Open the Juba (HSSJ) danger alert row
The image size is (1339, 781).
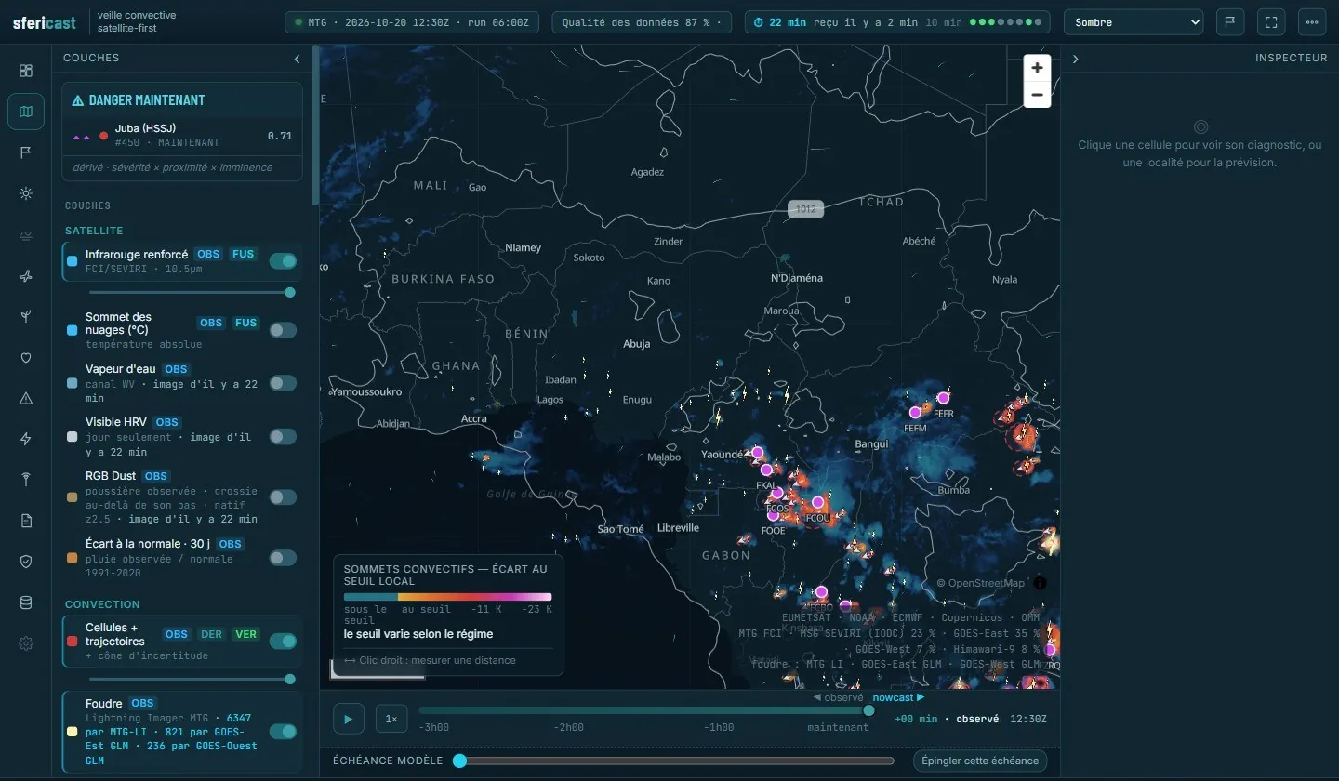pyautogui.click(x=182, y=136)
